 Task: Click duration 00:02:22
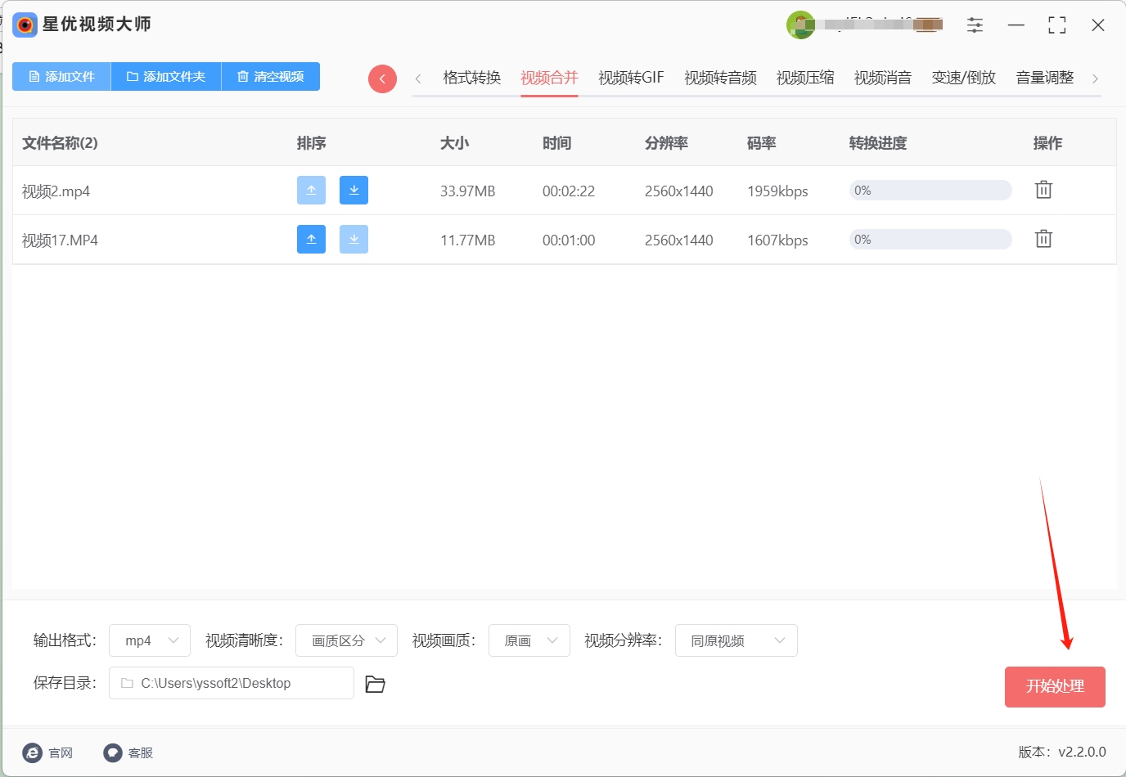[x=569, y=191]
